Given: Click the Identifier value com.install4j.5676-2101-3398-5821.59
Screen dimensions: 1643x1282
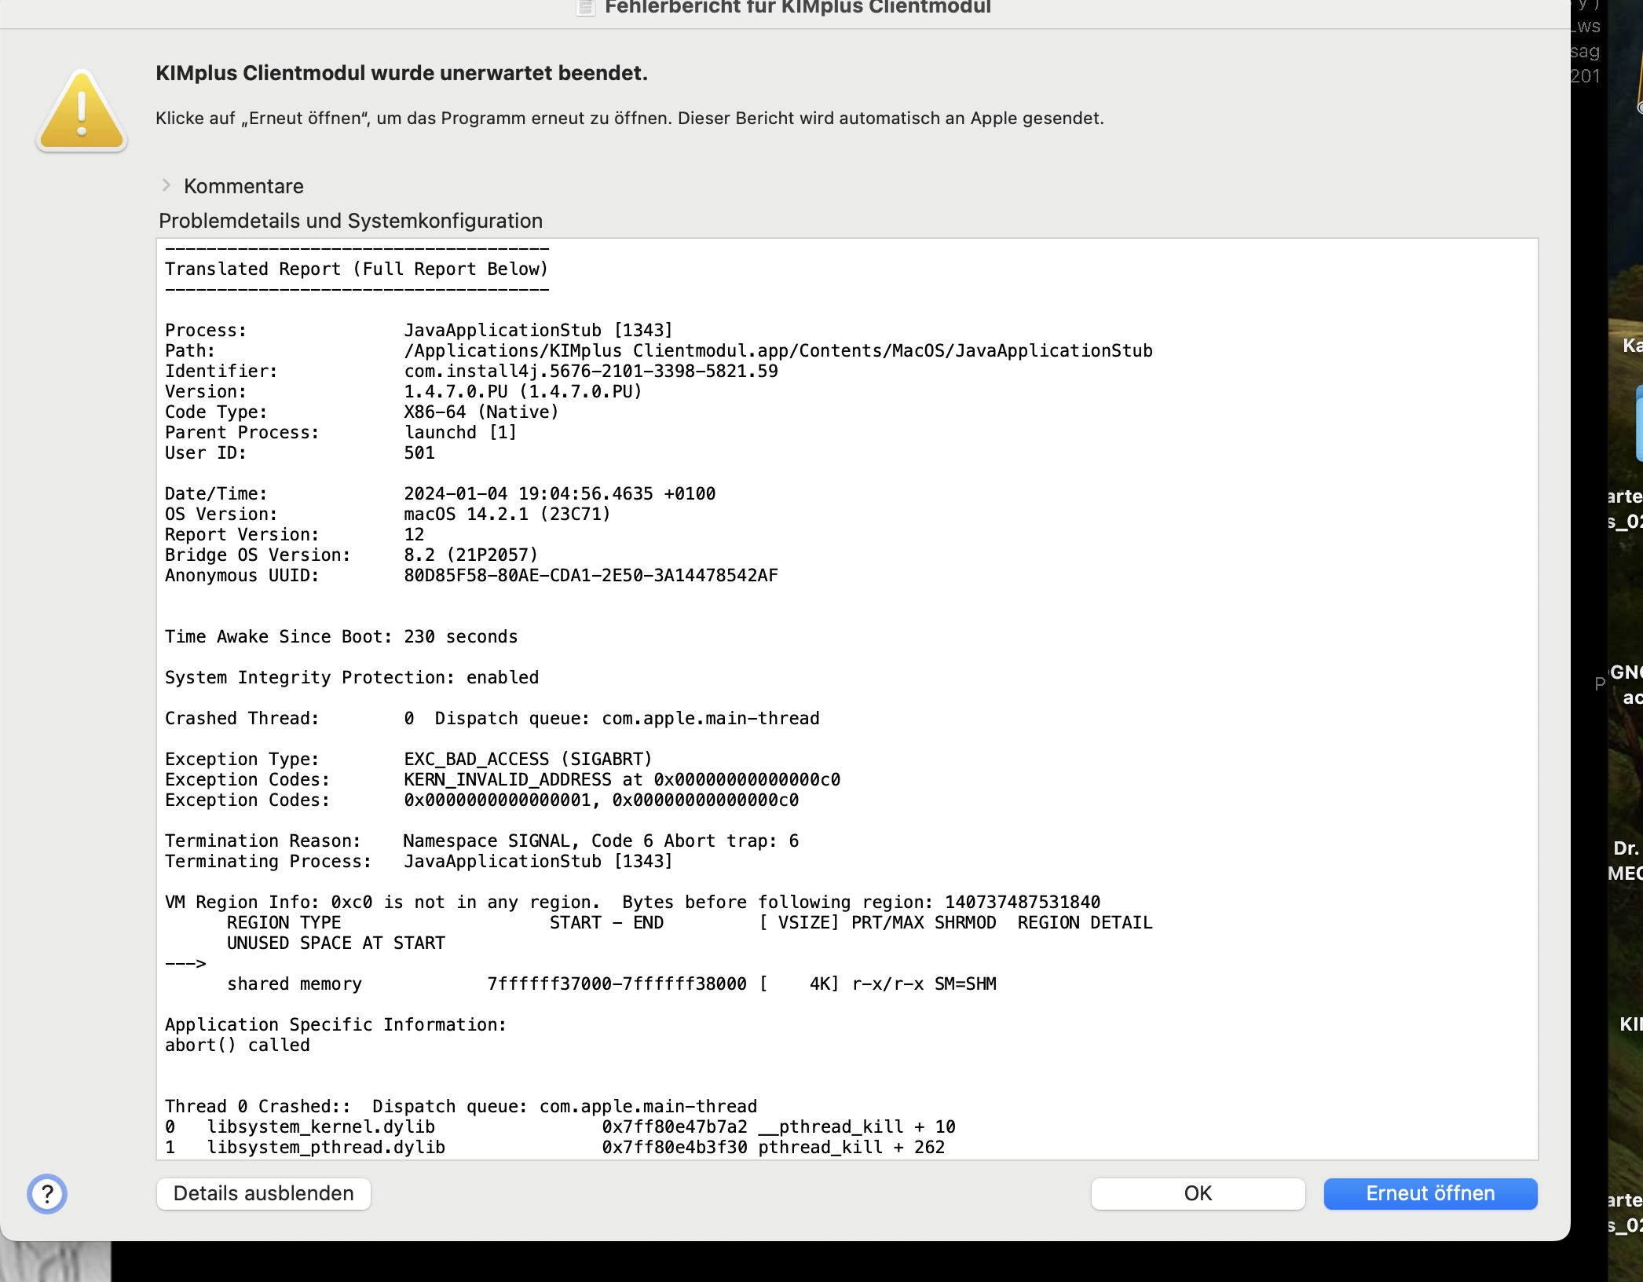Looking at the screenshot, I should 591,371.
